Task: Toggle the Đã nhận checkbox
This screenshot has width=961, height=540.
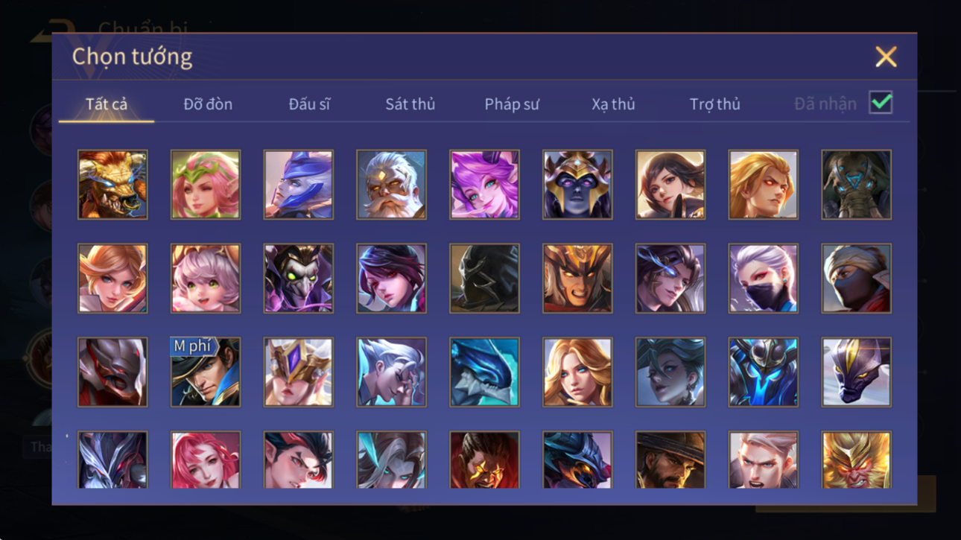Action: [881, 103]
